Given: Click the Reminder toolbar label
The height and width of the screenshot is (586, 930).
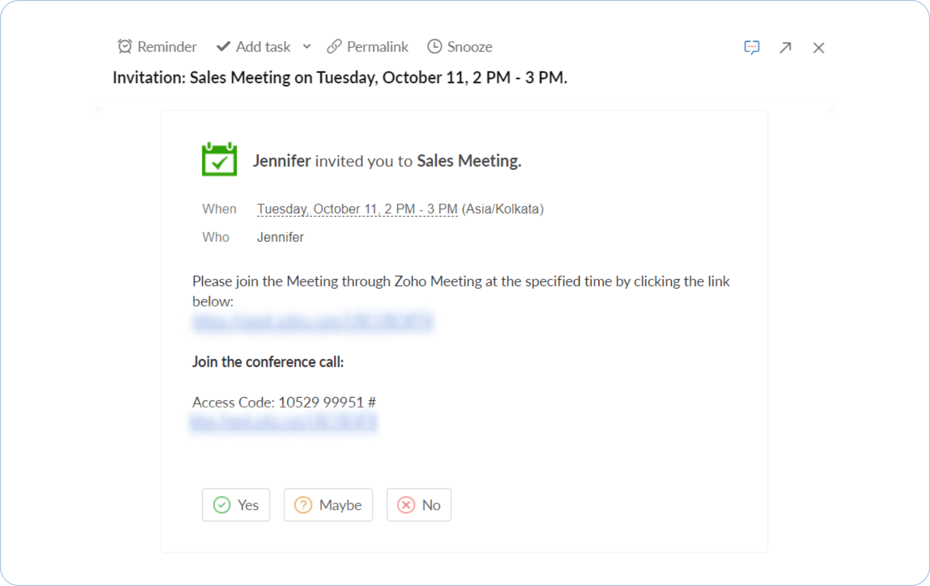Looking at the screenshot, I should (167, 47).
